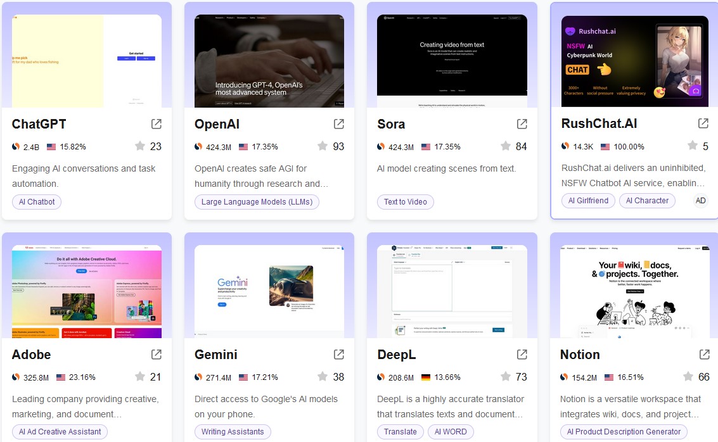Click the Gemini preview thumbnail
Screen dimensions: 718x442
[269, 291]
